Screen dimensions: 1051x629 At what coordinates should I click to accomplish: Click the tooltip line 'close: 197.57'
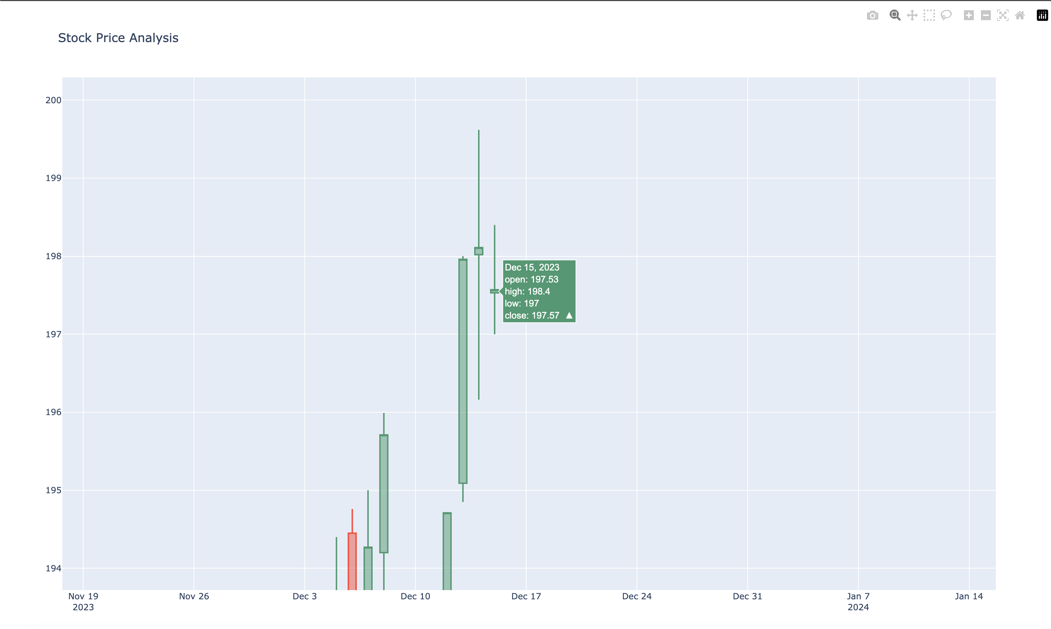pyautogui.click(x=532, y=315)
